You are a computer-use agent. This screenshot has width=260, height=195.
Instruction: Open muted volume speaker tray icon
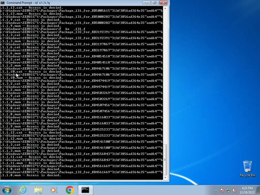click(234, 190)
